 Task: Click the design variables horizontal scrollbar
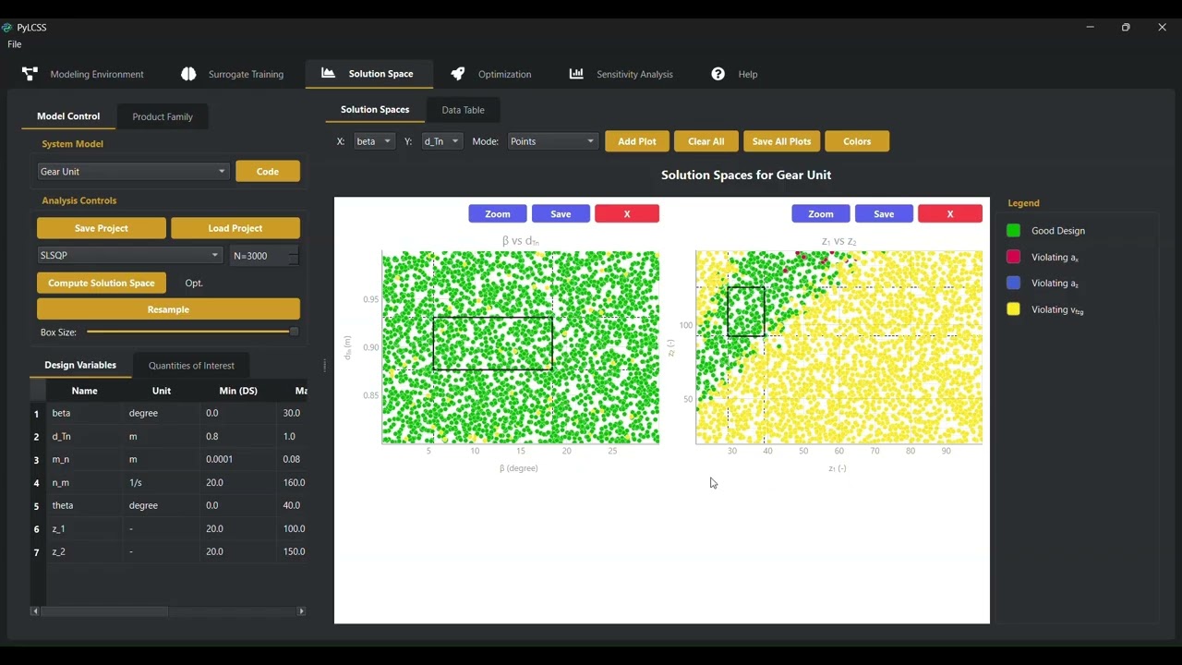coord(104,611)
